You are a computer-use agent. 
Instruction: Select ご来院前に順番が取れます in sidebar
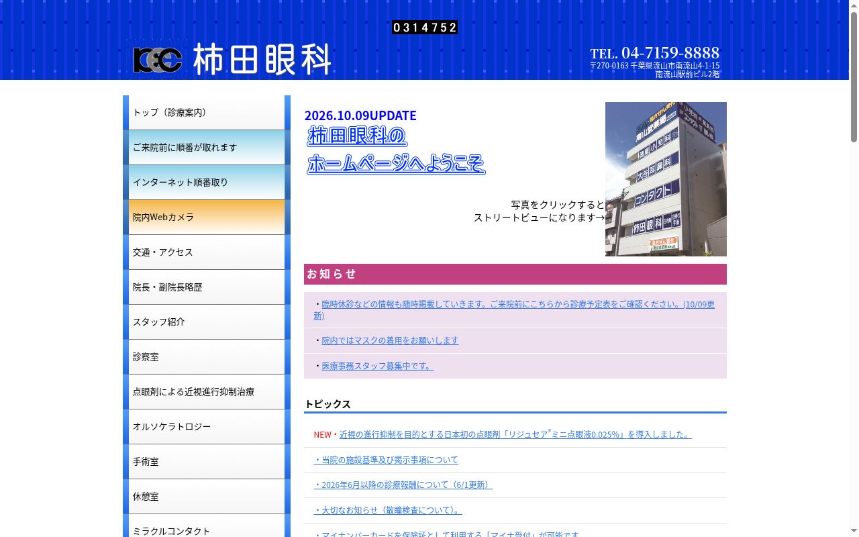point(207,148)
